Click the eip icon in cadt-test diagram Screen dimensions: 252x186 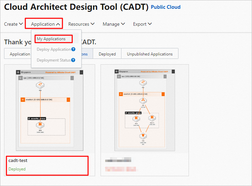40,85
